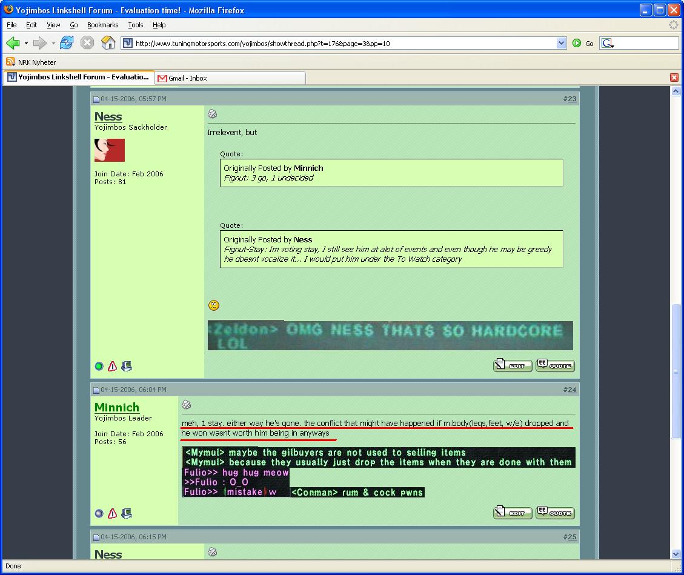Click the Reload page toolbar icon
Image resolution: width=684 pixels, height=575 pixels.
tap(67, 43)
